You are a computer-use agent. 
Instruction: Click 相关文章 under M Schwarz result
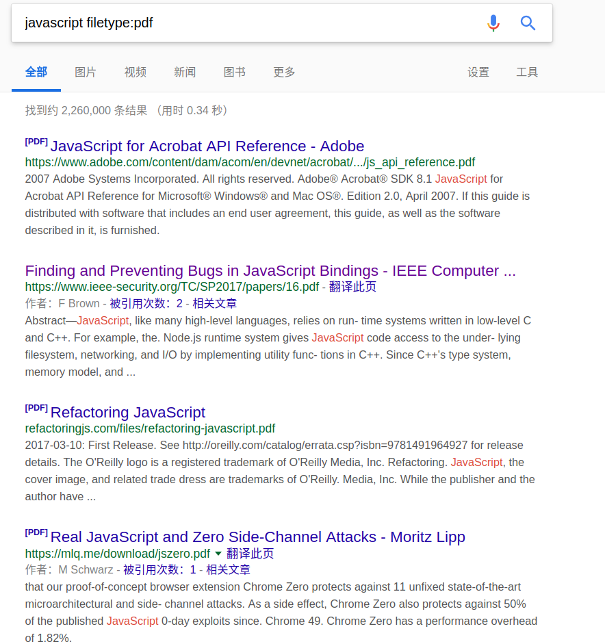[x=229, y=569]
